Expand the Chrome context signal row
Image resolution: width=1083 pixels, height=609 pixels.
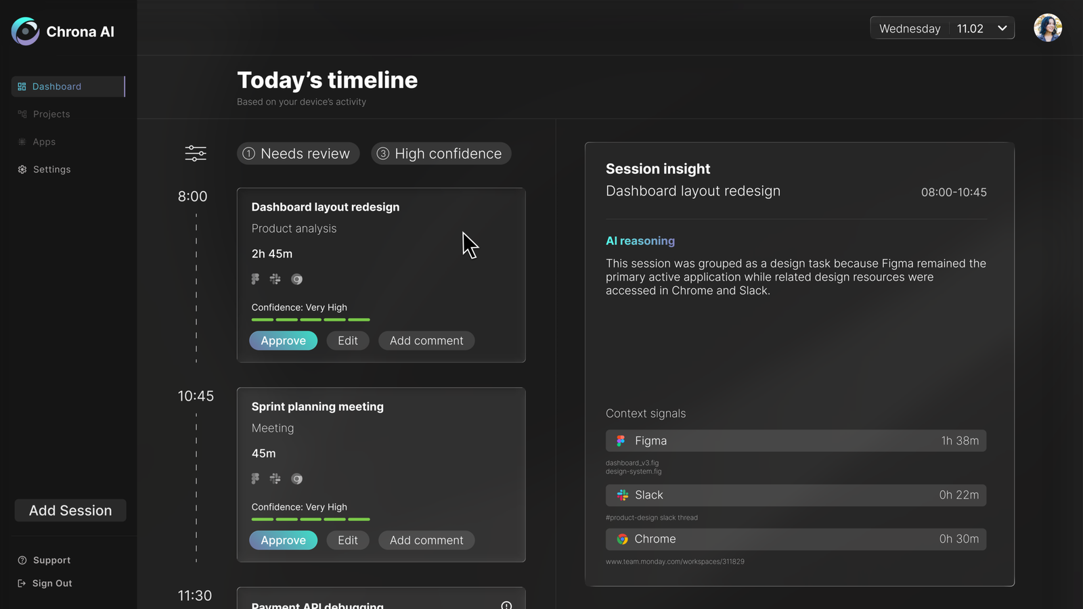tap(795, 539)
